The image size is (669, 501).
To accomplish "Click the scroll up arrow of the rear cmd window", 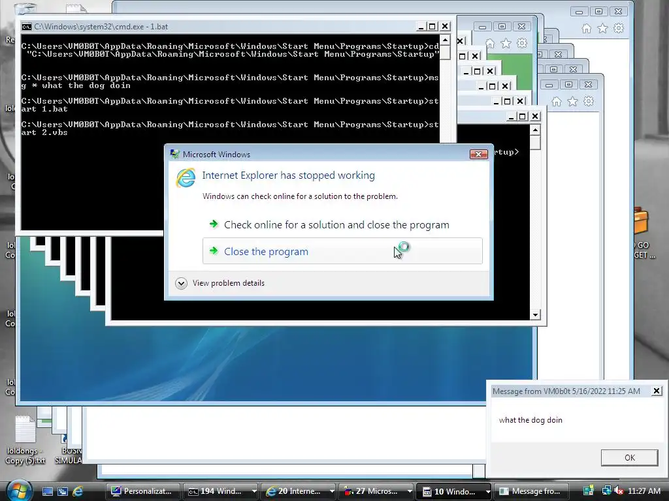I will (535, 129).
